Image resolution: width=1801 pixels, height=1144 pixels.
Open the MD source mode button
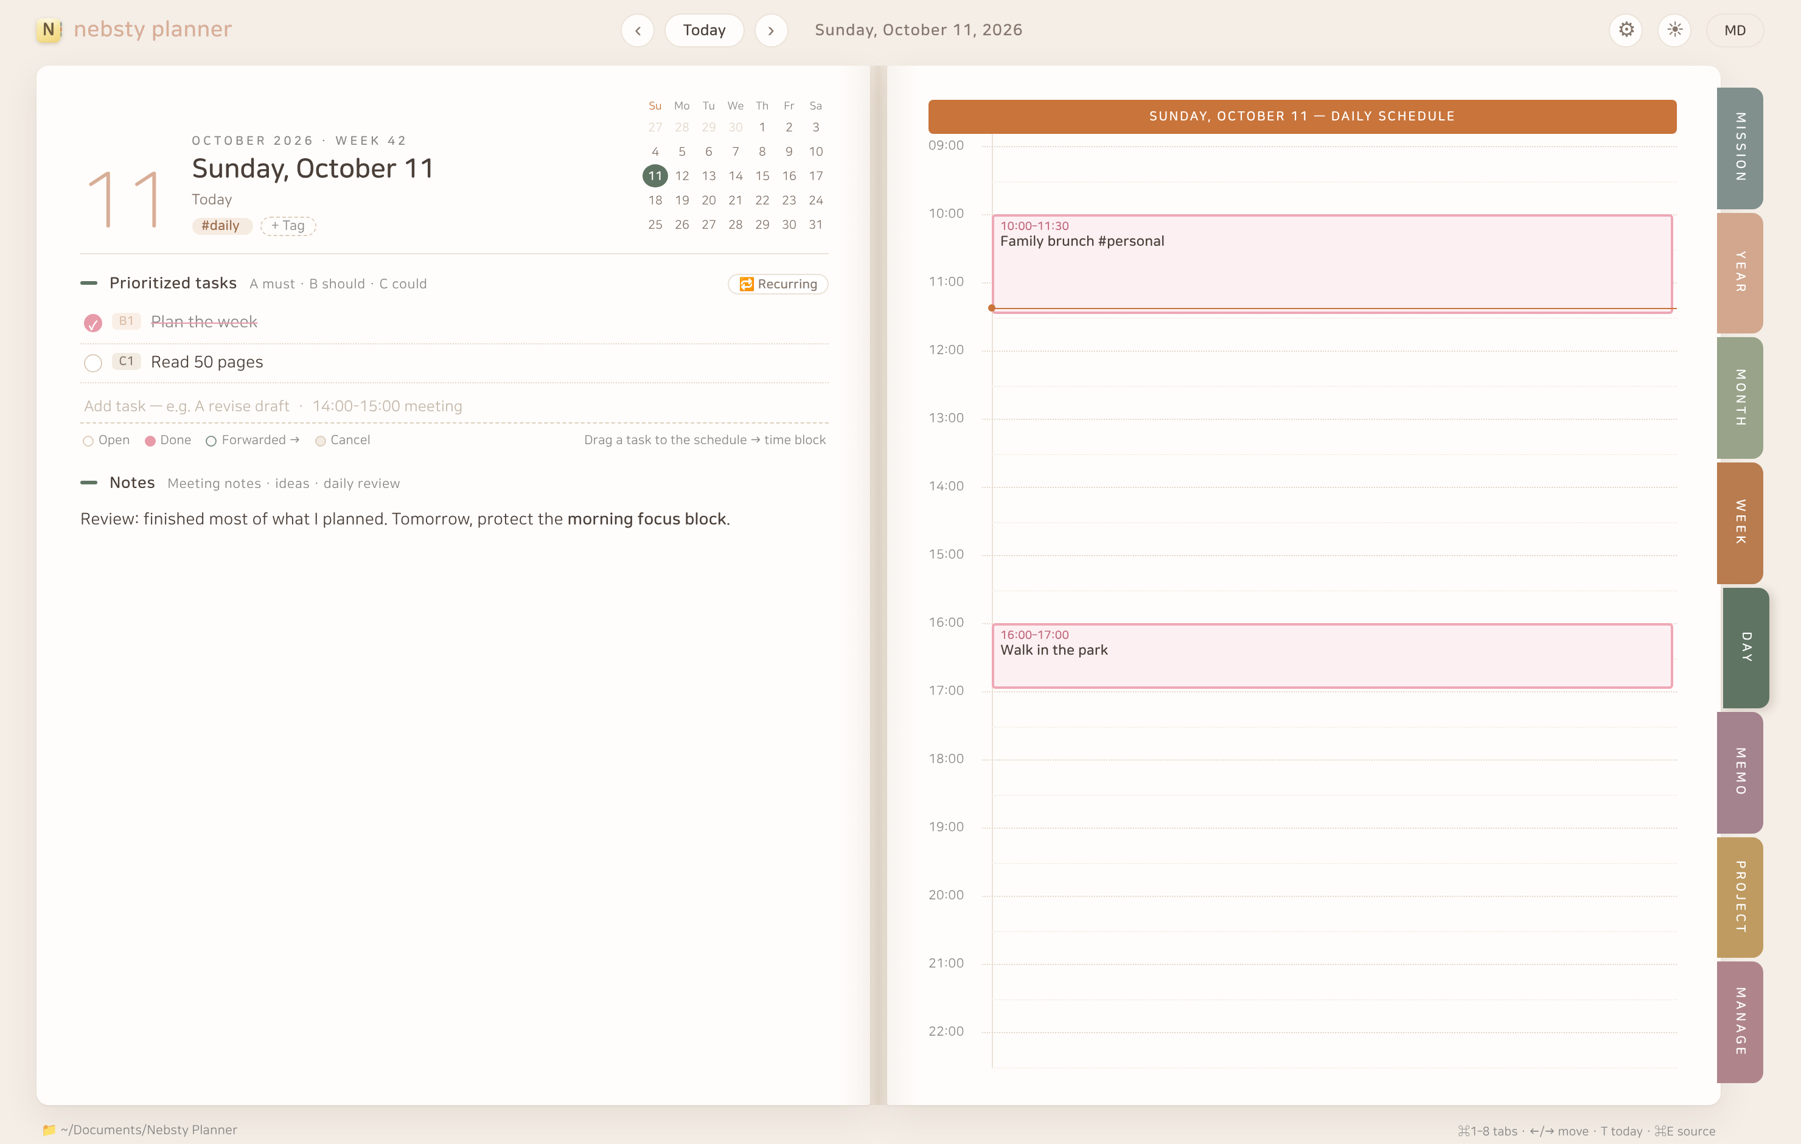[x=1735, y=30]
